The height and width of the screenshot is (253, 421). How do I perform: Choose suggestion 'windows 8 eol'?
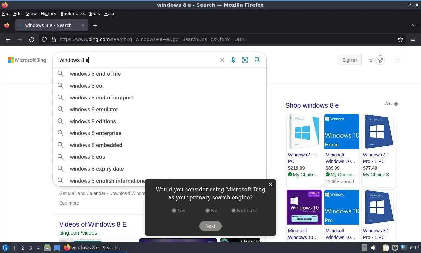click(x=160, y=86)
